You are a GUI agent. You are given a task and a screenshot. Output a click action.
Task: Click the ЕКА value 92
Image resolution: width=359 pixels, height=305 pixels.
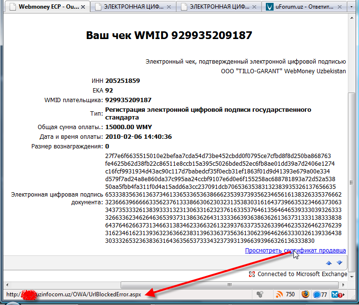(109, 90)
